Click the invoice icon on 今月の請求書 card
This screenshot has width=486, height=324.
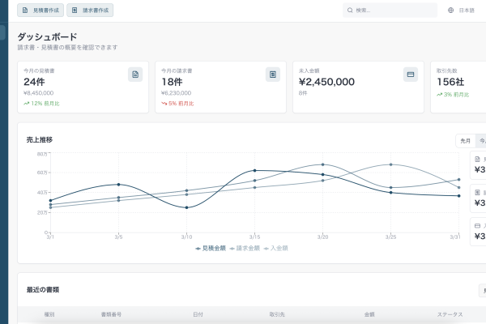(273, 75)
